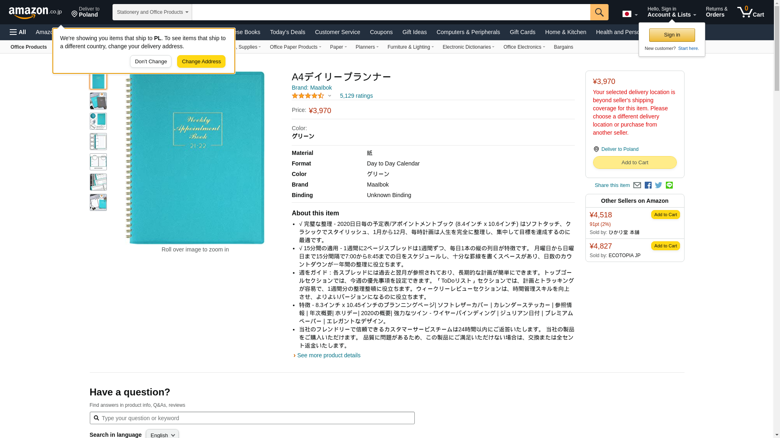Open the 5,129 ratings link

[356, 96]
